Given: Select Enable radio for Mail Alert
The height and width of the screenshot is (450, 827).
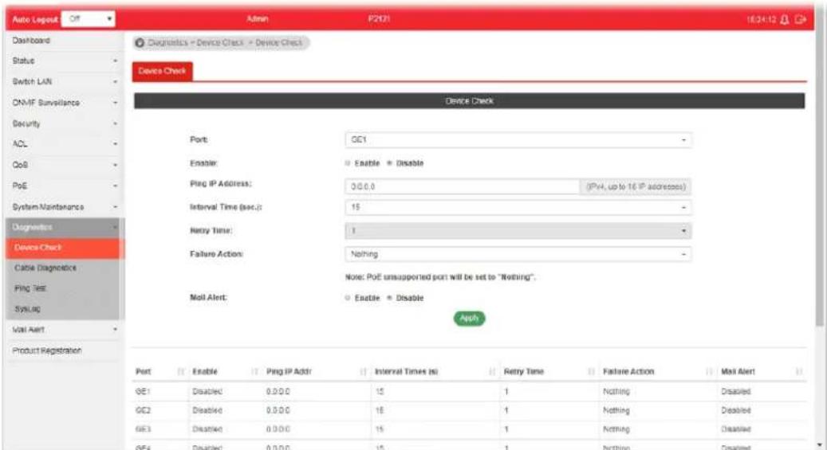Looking at the screenshot, I should (348, 298).
